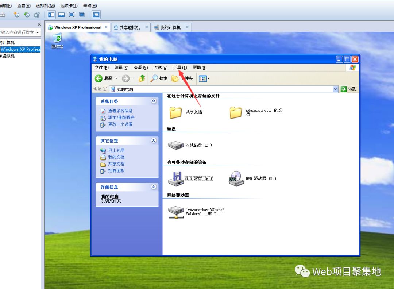Open the 文件(F) menu in 我的电脑

pos(101,68)
